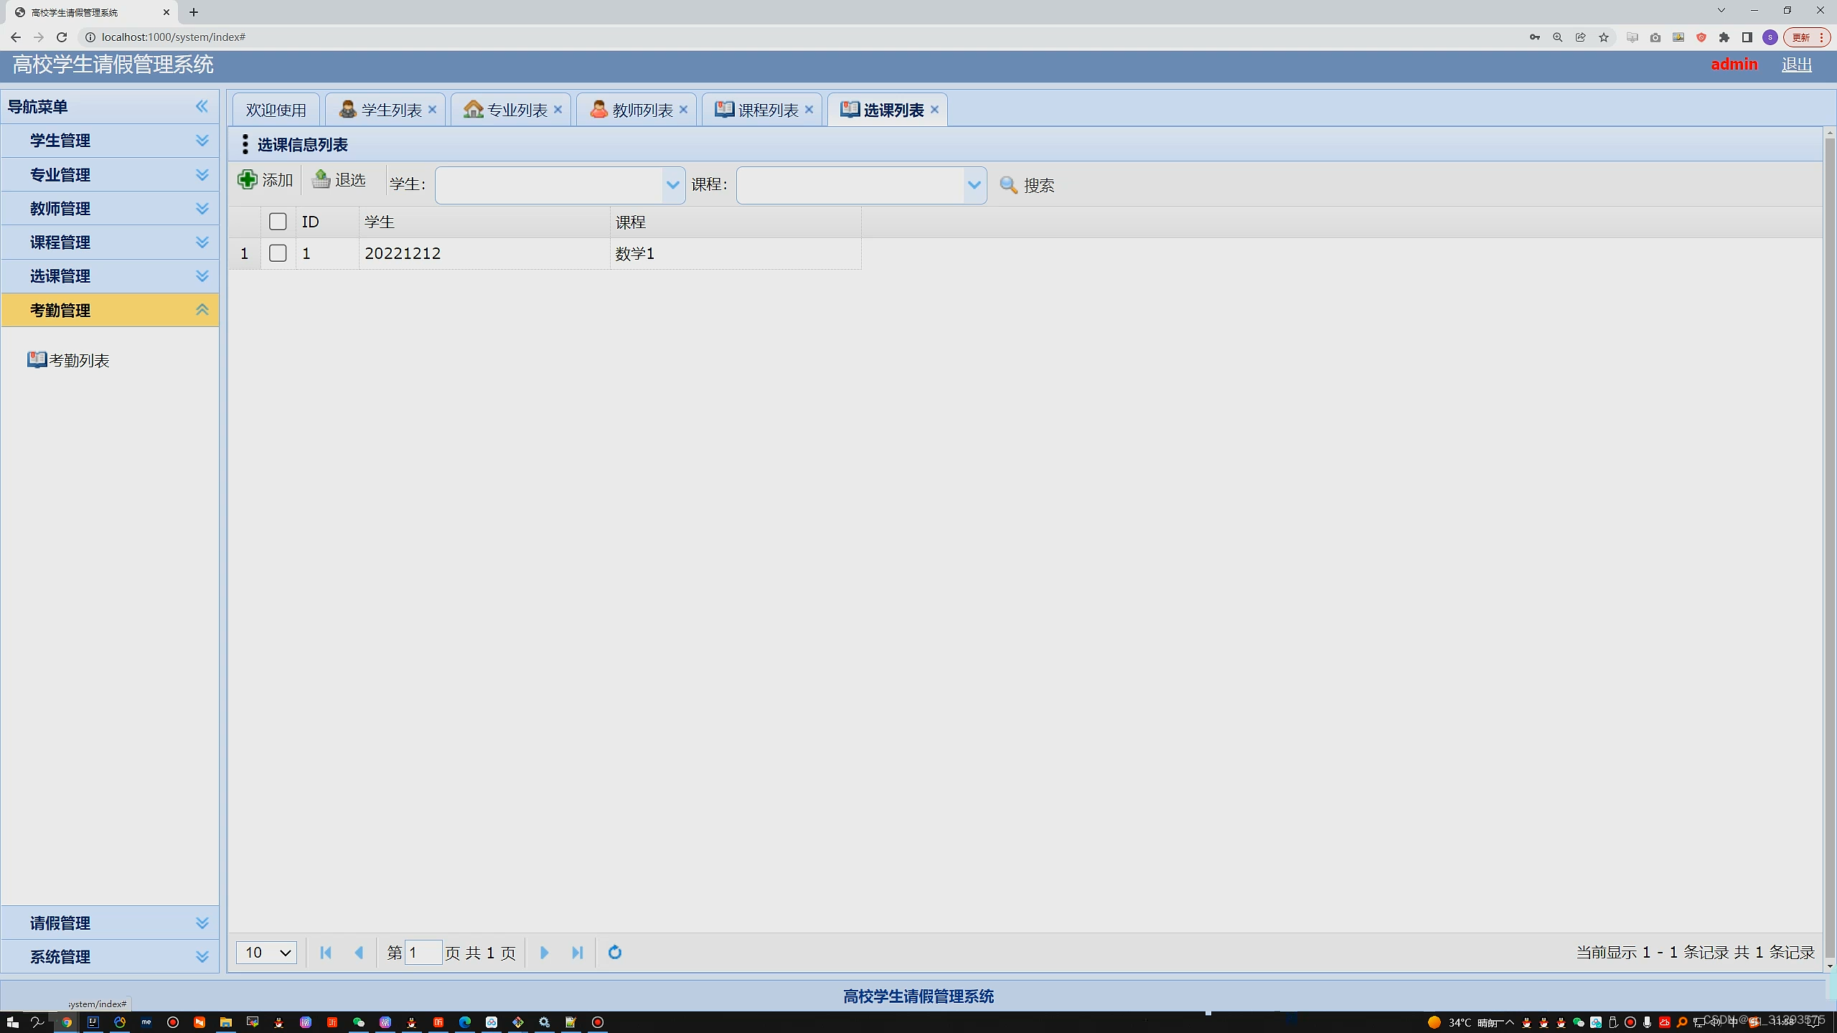Viewport: 1837px width, 1033px height.
Task: Collapse the 导航菜单 panel with the double arrow
Action: click(202, 107)
